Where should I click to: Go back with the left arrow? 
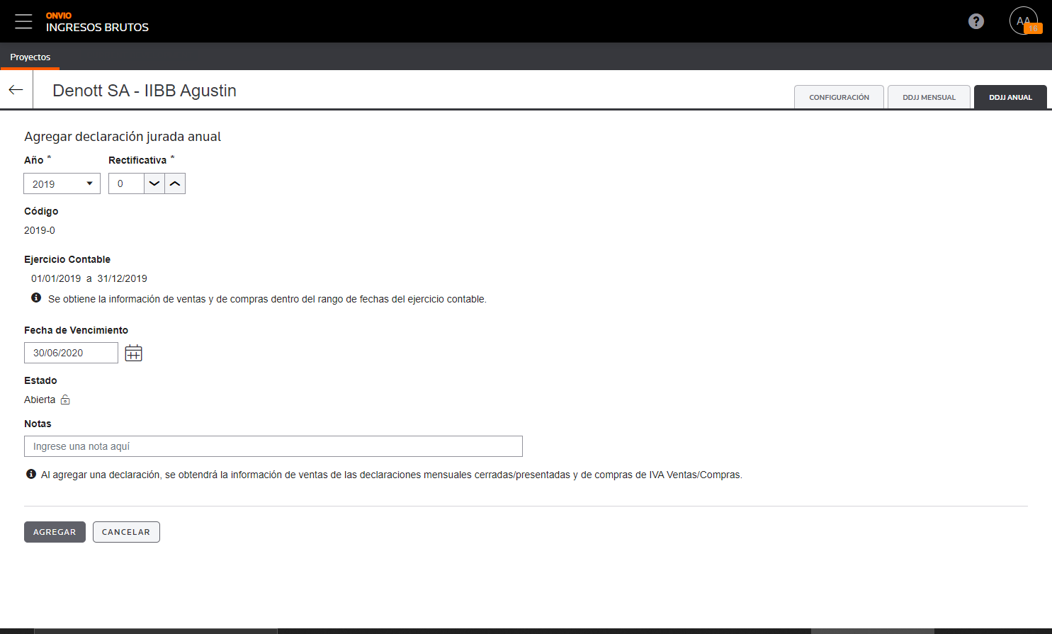(x=16, y=90)
